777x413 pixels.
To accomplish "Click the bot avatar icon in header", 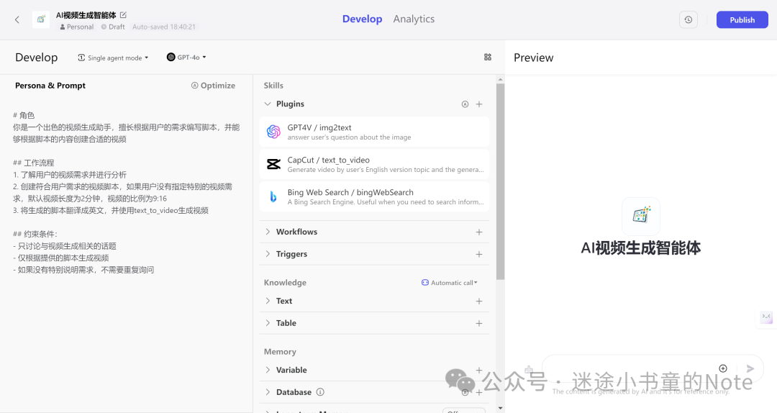I will [40, 19].
